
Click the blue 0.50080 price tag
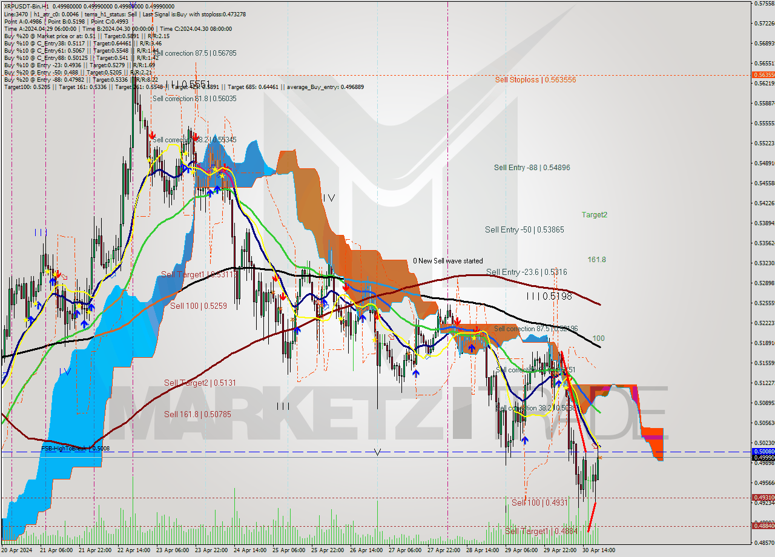tap(763, 452)
